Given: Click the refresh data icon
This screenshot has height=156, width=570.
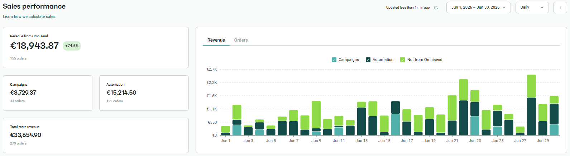Looking at the screenshot, I should click(436, 8).
